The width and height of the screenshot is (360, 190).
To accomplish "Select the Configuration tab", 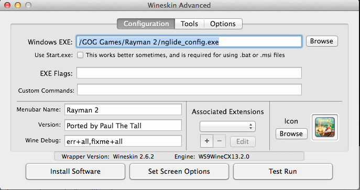I will [x=146, y=24].
